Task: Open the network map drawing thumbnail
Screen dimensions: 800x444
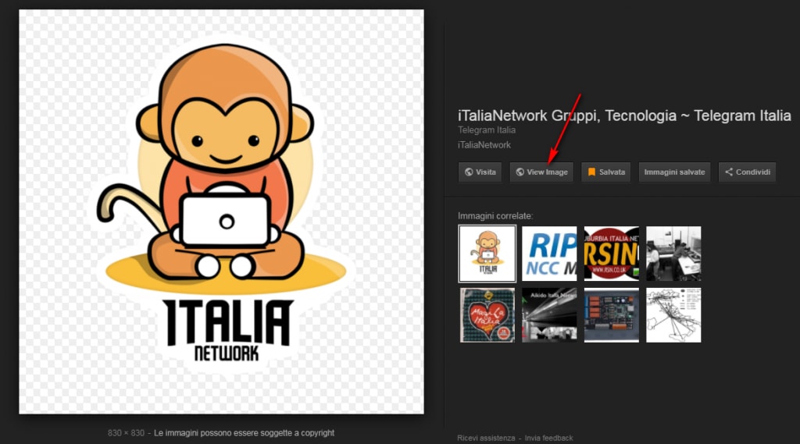Action: pos(673,315)
